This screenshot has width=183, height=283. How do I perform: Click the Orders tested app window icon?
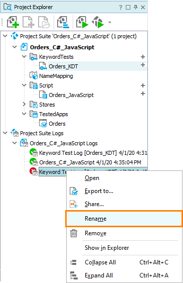[x=43, y=123]
